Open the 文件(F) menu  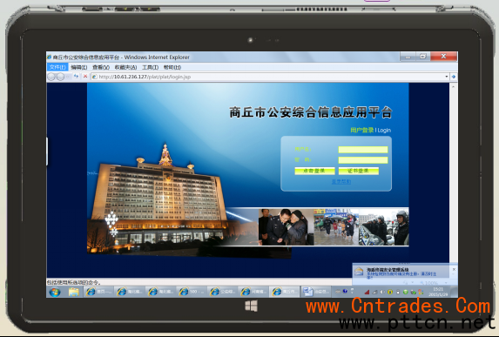[x=57, y=67]
